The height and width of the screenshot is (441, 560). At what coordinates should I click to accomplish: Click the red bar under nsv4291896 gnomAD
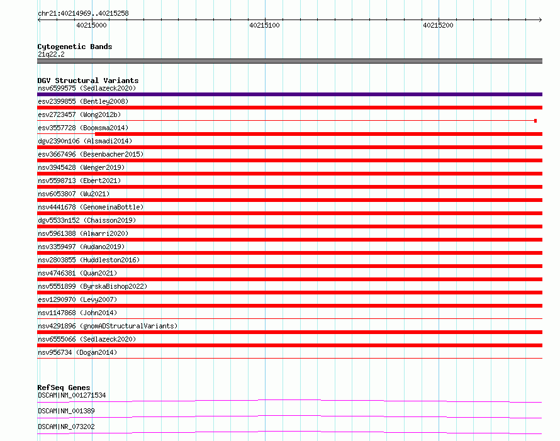click(289, 332)
